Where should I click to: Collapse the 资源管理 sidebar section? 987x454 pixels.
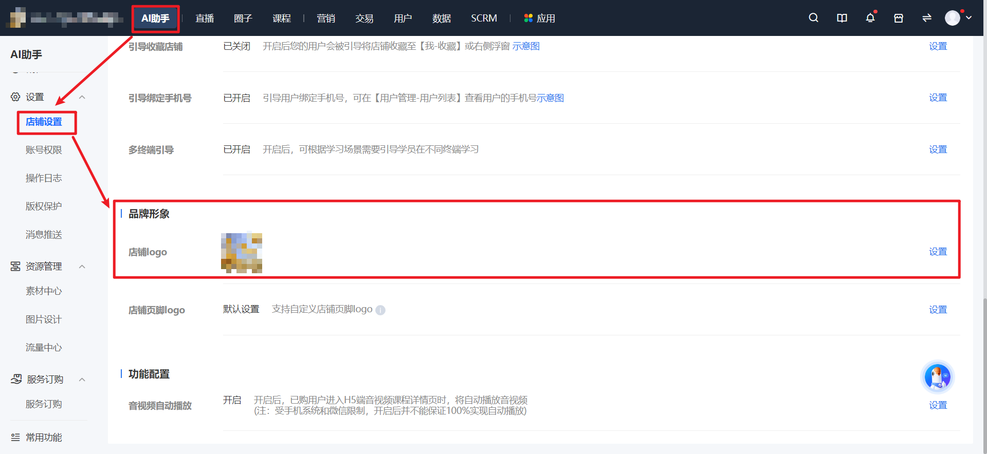(x=82, y=267)
